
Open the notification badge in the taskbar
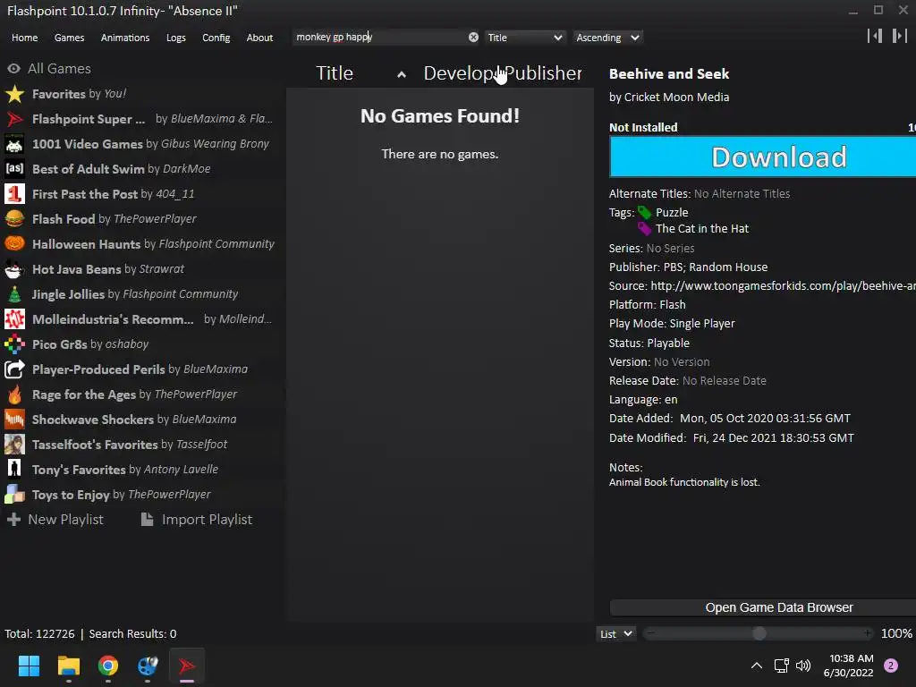coord(891,666)
